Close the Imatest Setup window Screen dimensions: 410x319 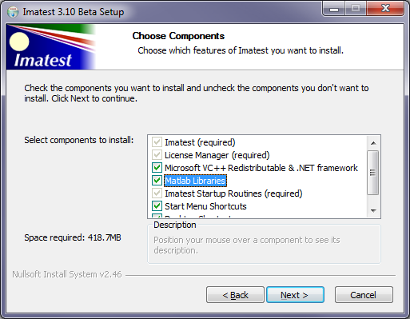[x=385, y=9]
